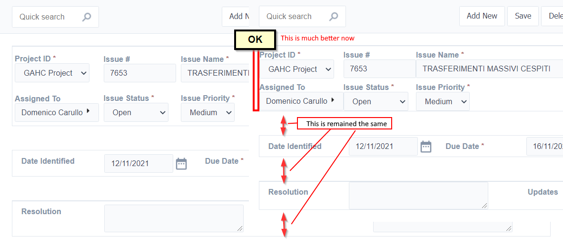Open the right Issue Status Open dropdown
Image resolution: width=563 pixels, height=247 pixels.
[376, 101]
